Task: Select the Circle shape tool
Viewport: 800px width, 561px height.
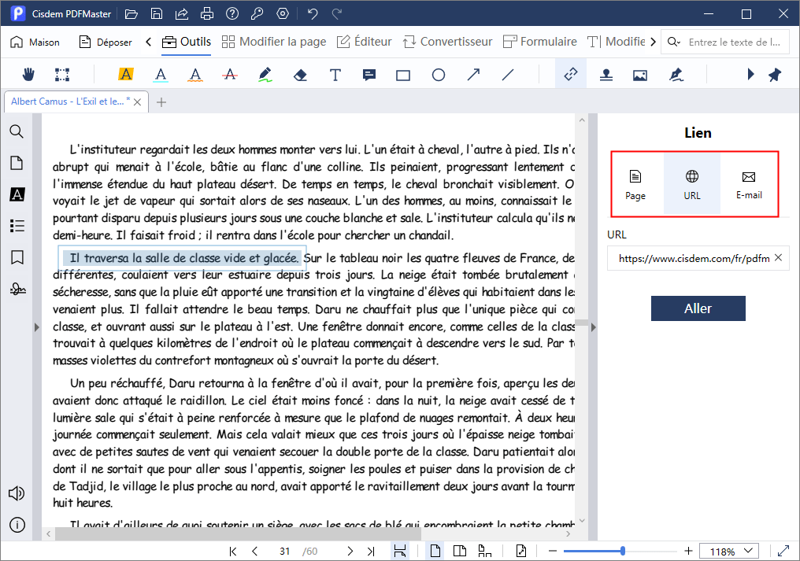Action: coord(439,75)
